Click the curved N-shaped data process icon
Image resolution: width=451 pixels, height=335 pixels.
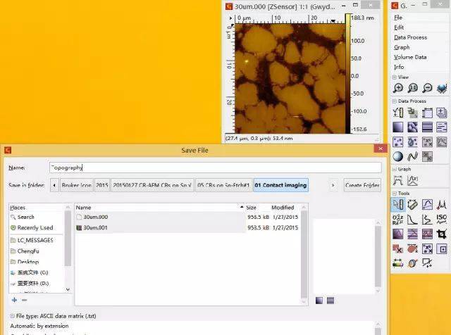[413, 156]
